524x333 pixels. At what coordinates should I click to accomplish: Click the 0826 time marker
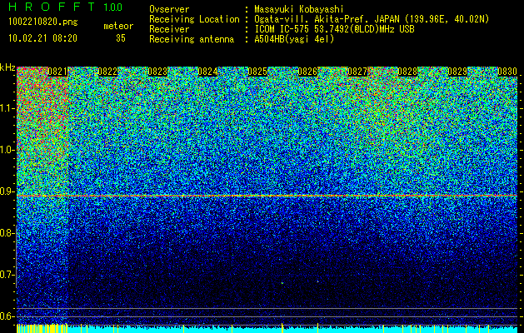coord(307,72)
